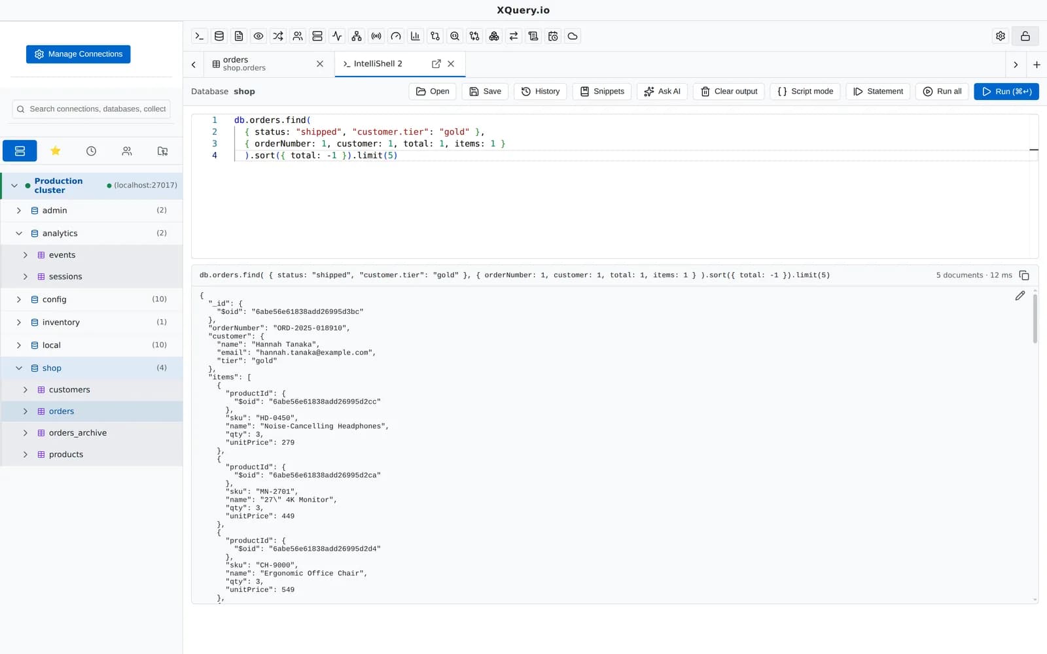Viewport: 1047px width, 654px height.
Task: Click the Run button
Action: [x=1006, y=92]
